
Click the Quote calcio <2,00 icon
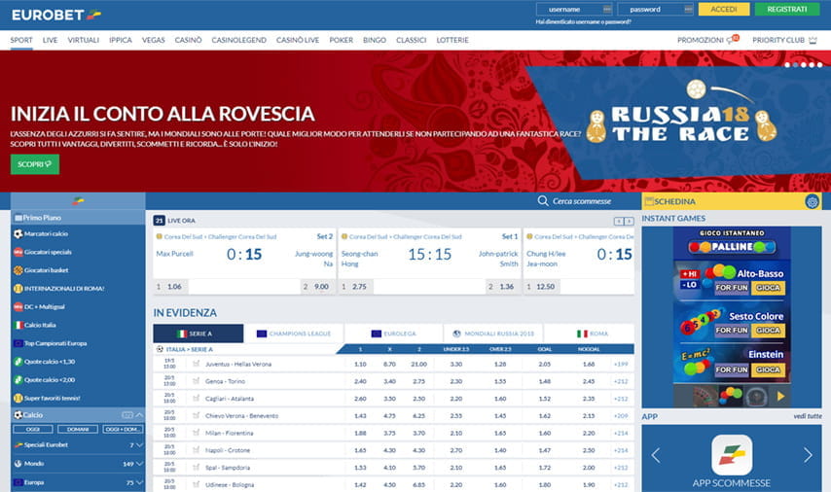tap(18, 380)
